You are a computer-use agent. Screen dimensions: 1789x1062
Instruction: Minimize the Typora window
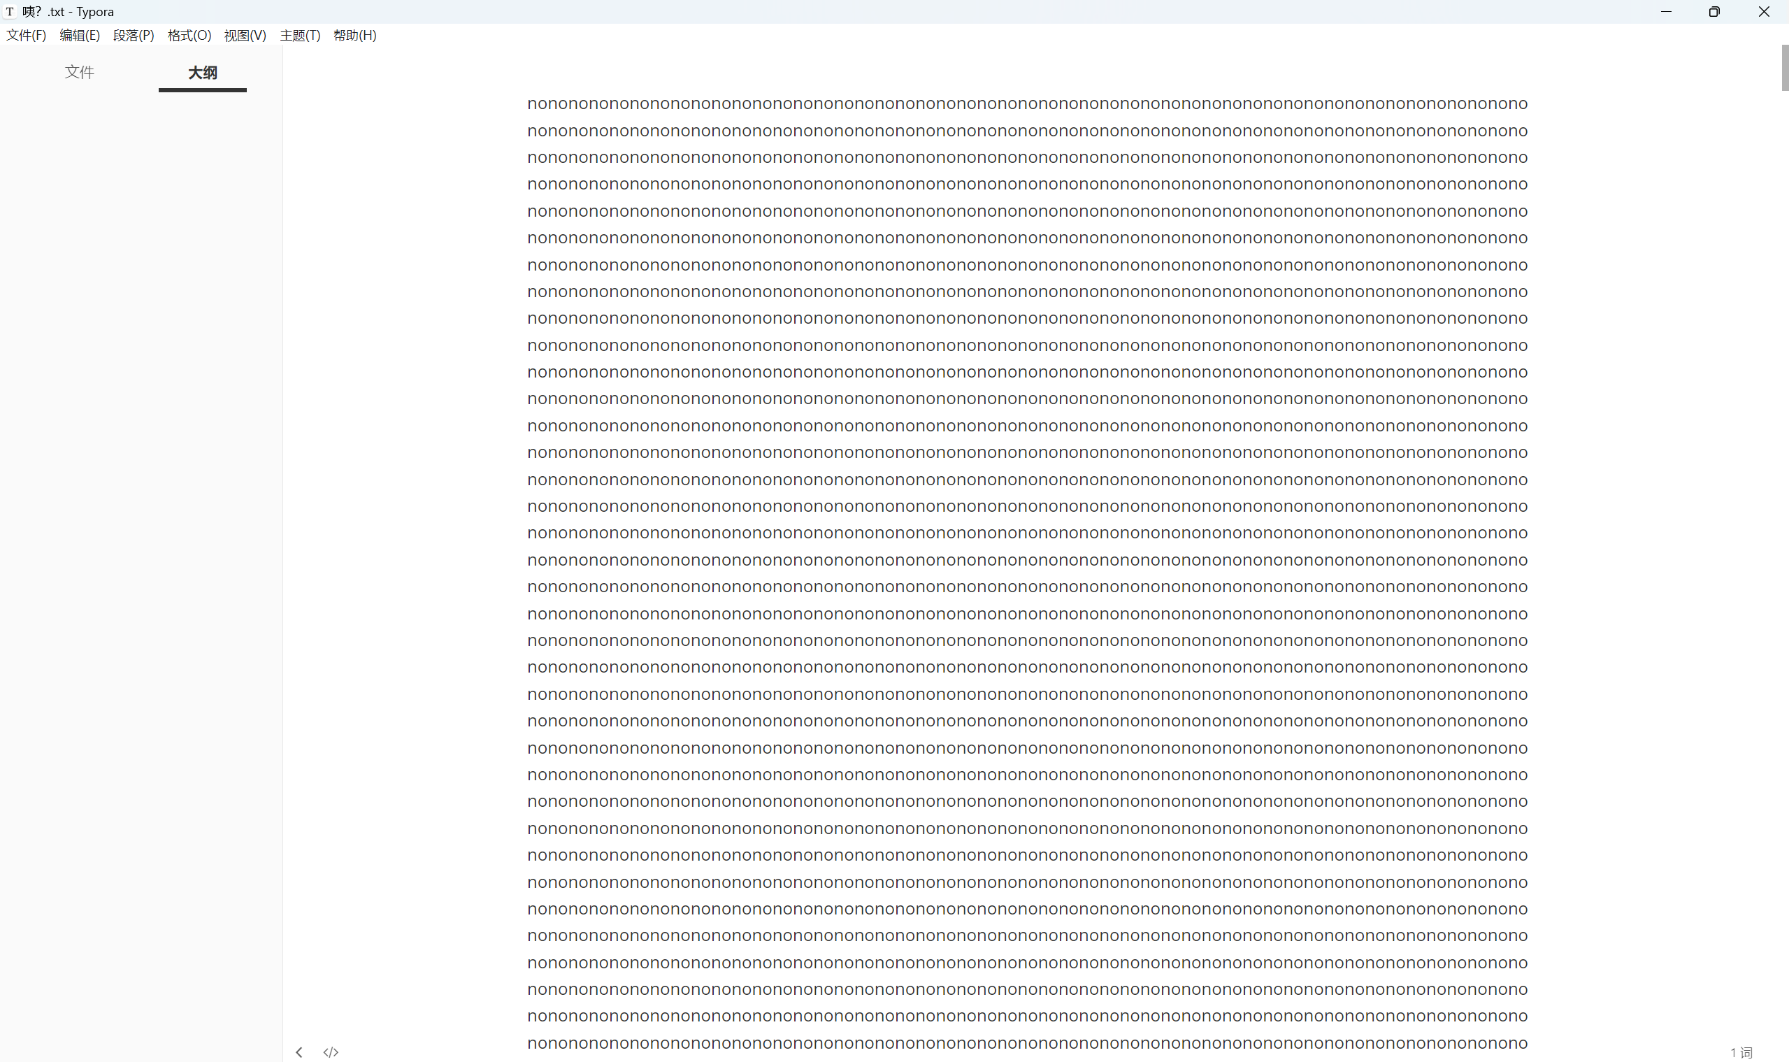(x=1666, y=11)
